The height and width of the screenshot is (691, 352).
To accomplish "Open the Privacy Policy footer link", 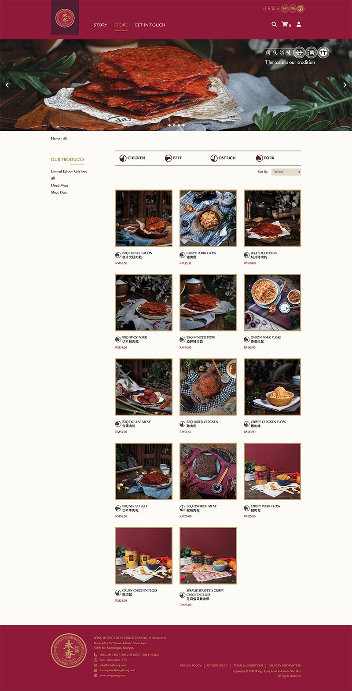I will tap(191, 665).
